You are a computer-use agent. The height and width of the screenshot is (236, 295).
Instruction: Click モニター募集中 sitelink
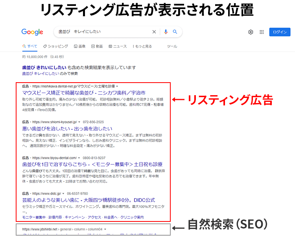34,218
